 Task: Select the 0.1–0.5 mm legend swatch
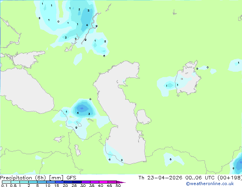coord(6,182)
